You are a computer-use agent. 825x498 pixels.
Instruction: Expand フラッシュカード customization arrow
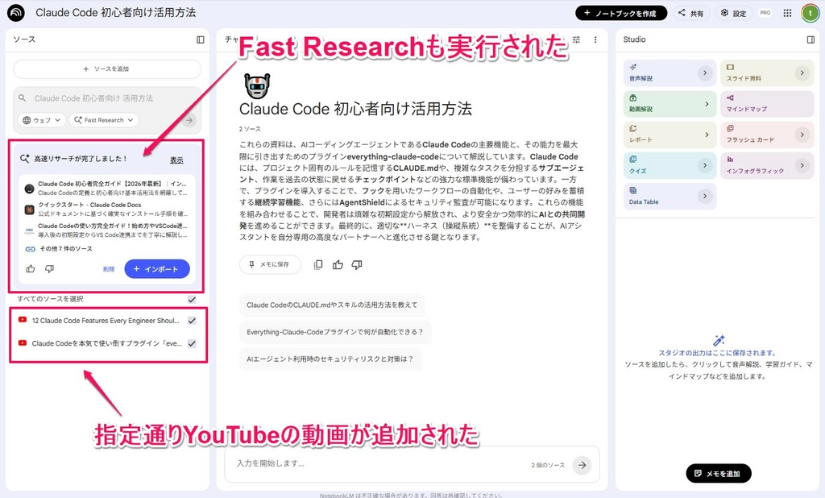click(x=802, y=135)
